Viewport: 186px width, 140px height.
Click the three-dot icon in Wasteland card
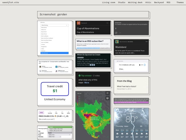click(146, 42)
